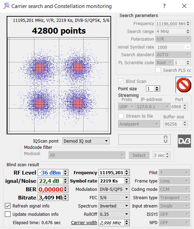Click the 42800 points text
Screen dimensions: 194x229
pos(59,31)
